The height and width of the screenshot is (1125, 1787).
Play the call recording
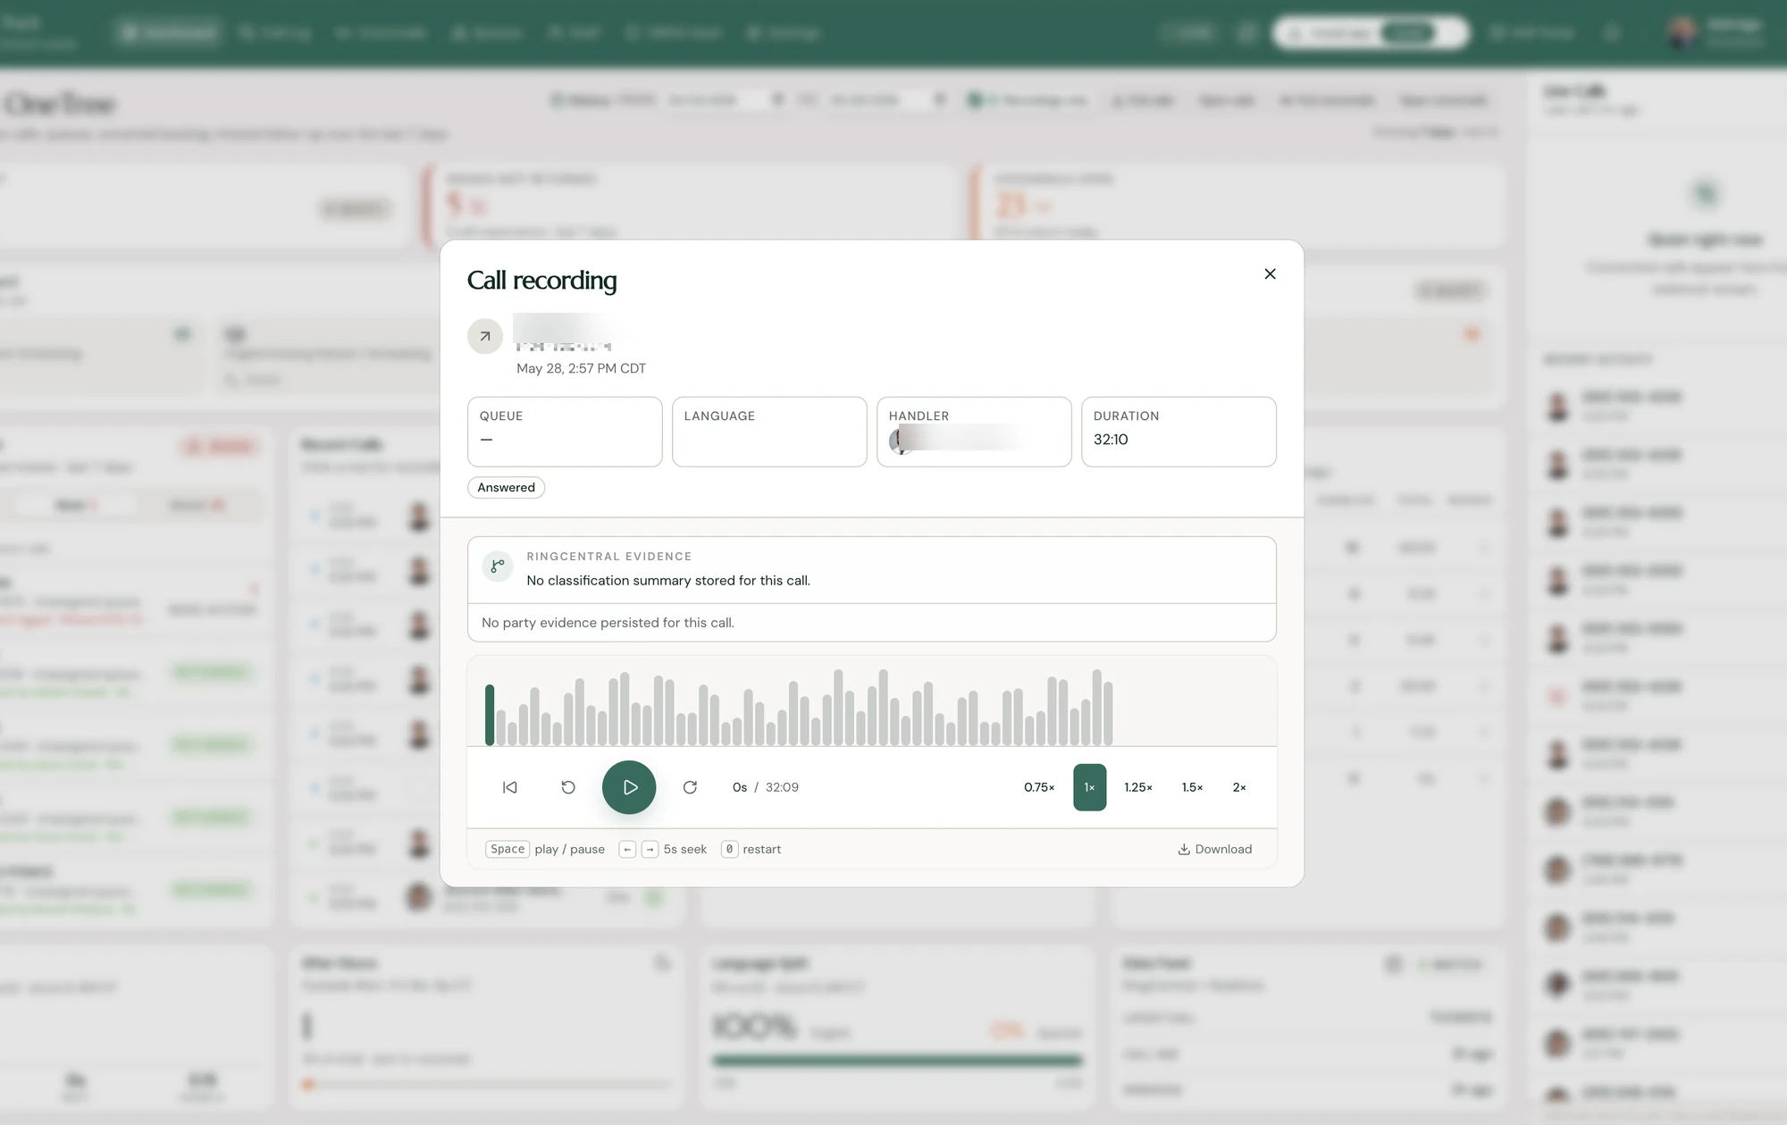pos(629,787)
